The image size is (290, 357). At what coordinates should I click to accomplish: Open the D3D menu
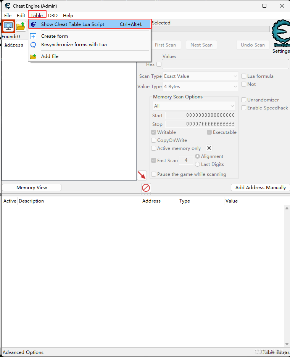(x=53, y=16)
